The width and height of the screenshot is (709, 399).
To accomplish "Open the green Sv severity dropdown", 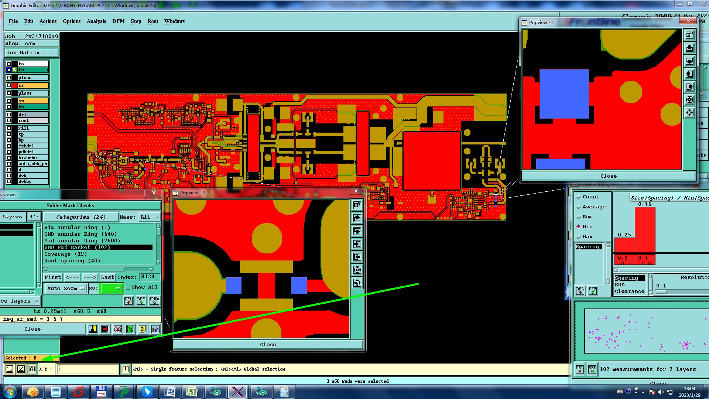I will pos(112,288).
